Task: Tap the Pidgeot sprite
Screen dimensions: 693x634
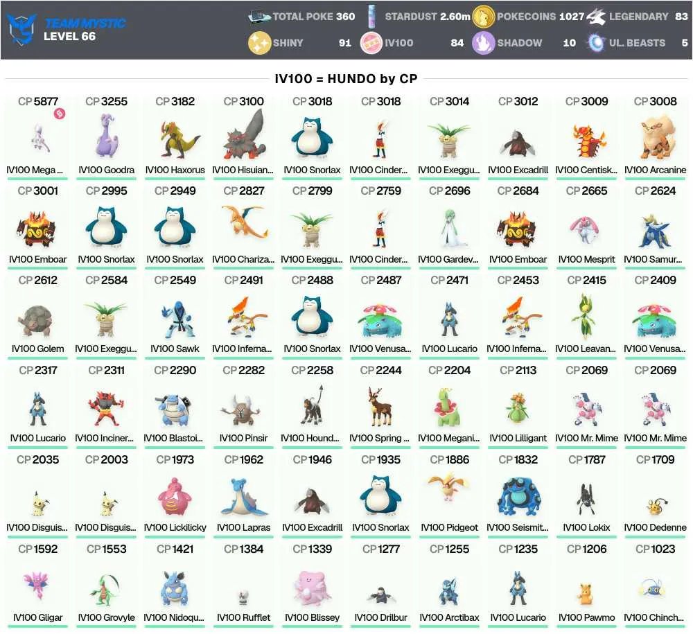Action: [x=449, y=487]
